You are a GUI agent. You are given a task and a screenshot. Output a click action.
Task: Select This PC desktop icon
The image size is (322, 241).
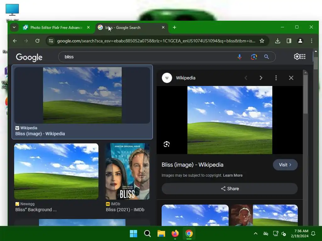(12, 12)
